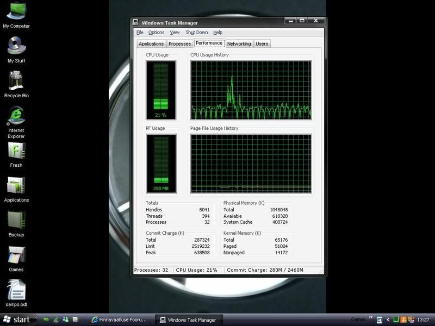The image size is (435, 326).
Task: Select the Internet Explorer desktop icon
Action: click(16, 122)
